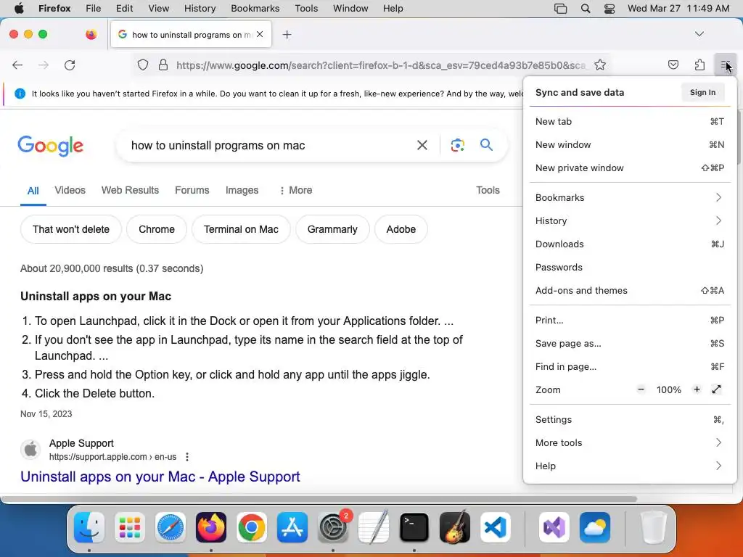The width and height of the screenshot is (743, 557).
Task: Zoom out using the minus button
Action: [x=641, y=389]
